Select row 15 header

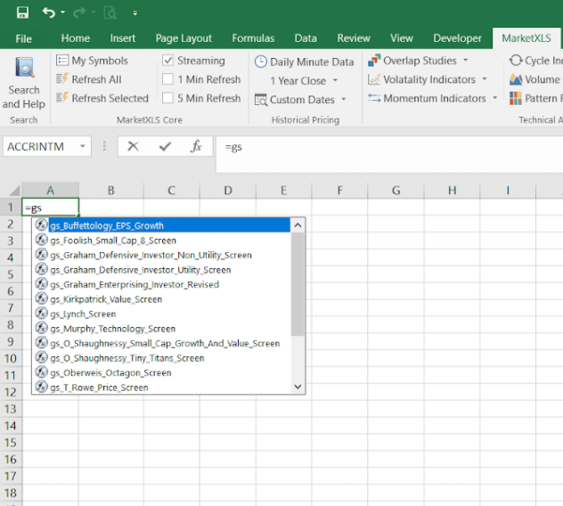(x=11, y=442)
